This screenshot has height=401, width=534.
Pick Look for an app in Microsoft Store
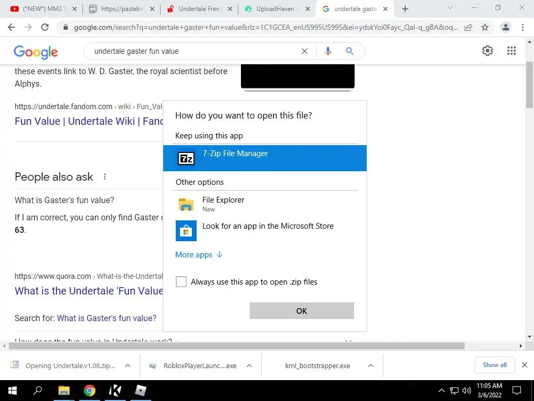coord(264,230)
